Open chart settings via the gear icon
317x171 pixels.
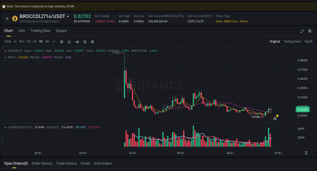[x=92, y=42]
